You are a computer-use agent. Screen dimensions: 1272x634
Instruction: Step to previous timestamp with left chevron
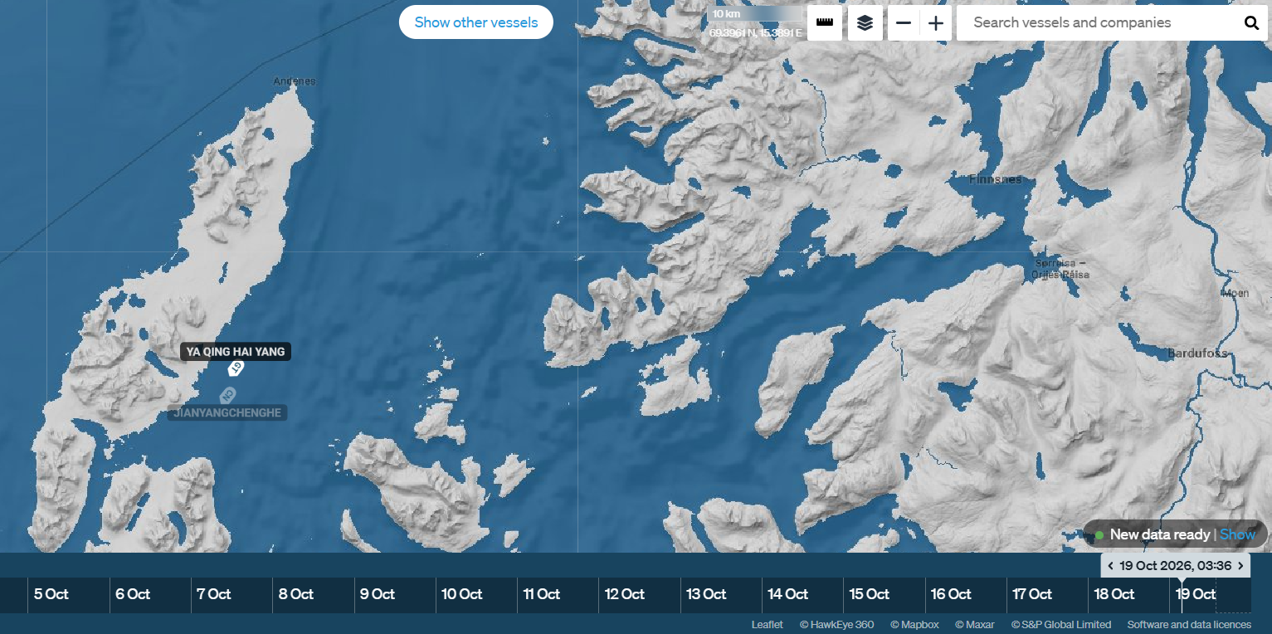(1110, 566)
